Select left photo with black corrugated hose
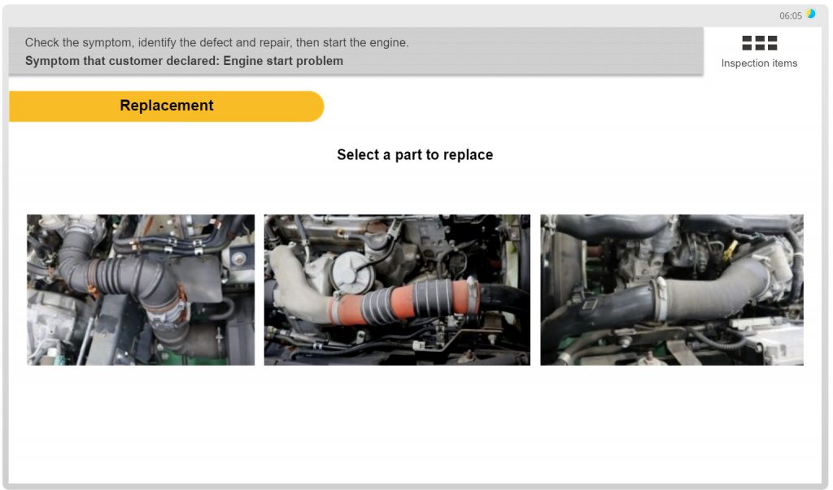This screenshot has height=490, width=833. click(140, 289)
